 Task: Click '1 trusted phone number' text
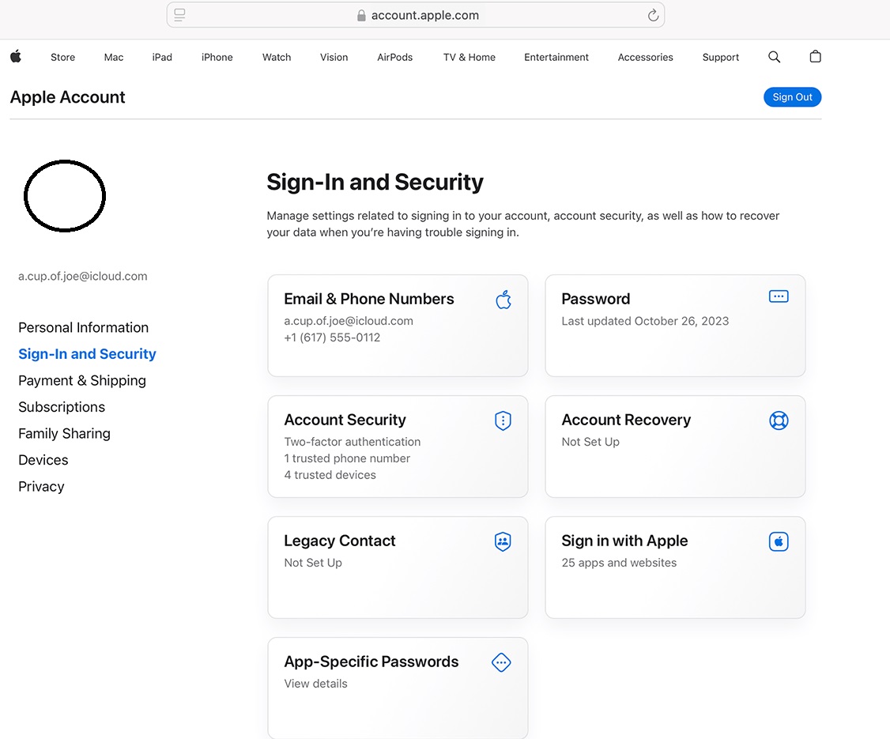coord(347,458)
